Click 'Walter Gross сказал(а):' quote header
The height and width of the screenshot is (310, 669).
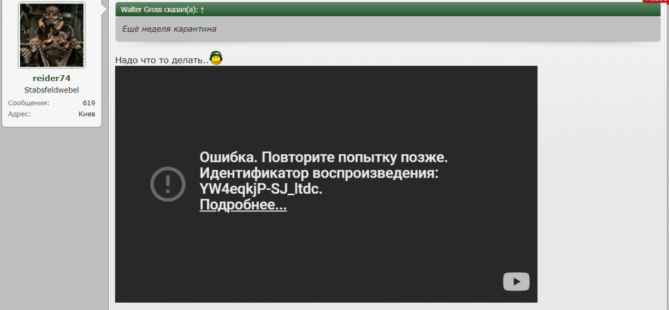[159, 9]
